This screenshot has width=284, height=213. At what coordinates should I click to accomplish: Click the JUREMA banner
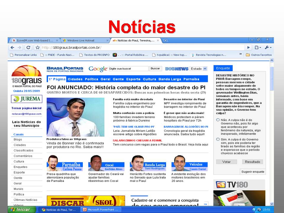(x=27, y=99)
